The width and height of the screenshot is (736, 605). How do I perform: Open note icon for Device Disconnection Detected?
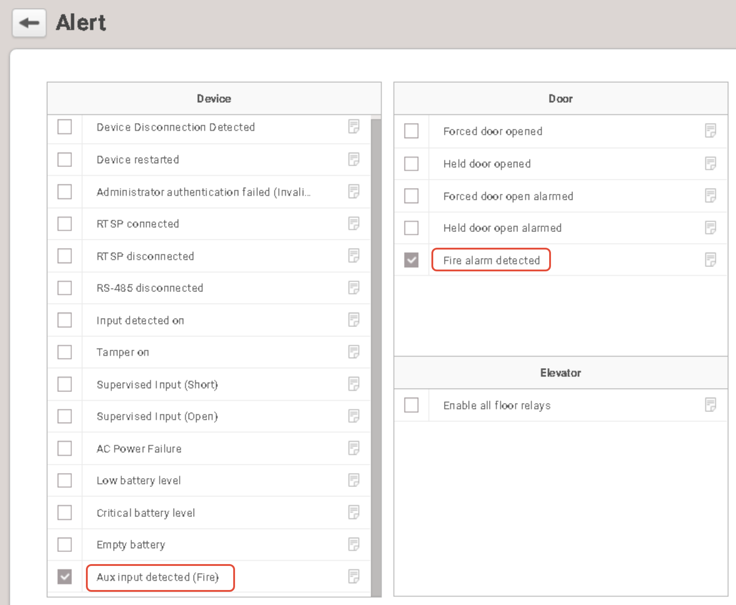point(354,126)
